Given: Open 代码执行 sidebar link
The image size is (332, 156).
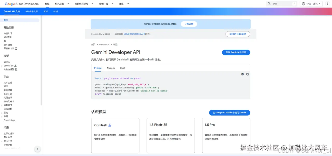Looking at the screenshot, I should tap(8, 98).
